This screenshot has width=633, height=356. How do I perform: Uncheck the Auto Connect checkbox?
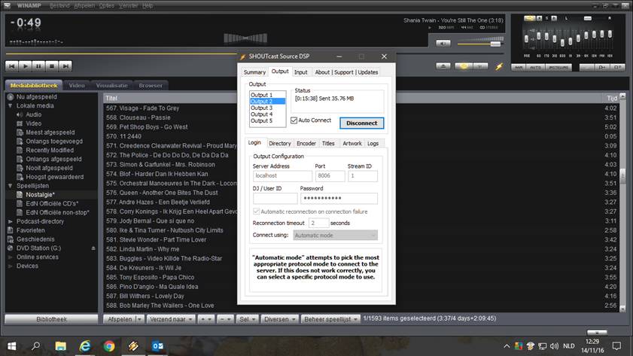(294, 120)
